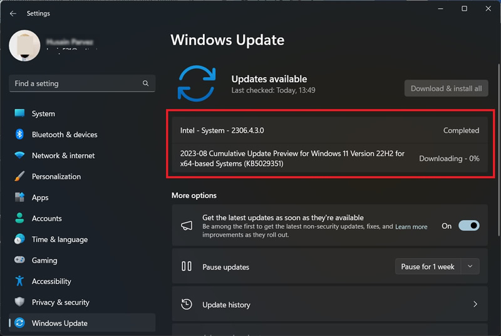The image size is (501, 336).
Task: Select the KB5029351 cumulative update row
Action: coord(330,158)
